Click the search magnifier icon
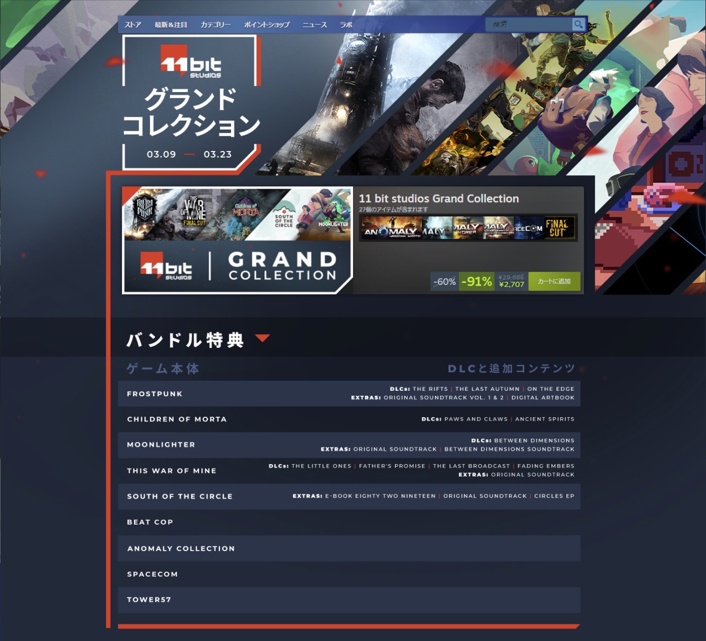 coord(578,24)
